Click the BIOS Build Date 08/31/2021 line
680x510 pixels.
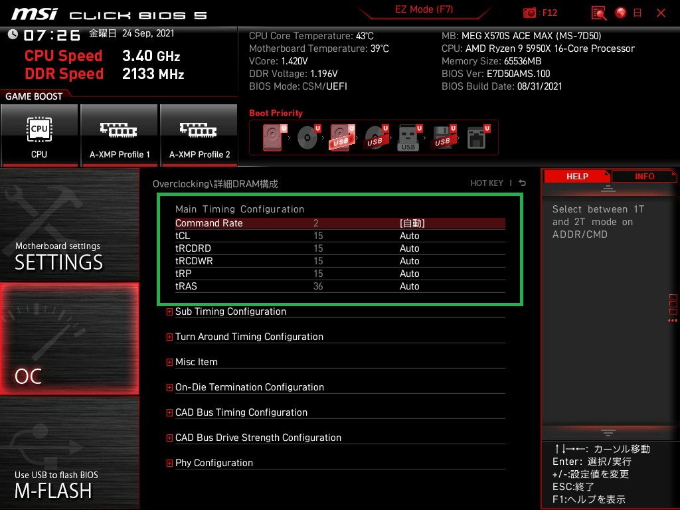click(502, 86)
